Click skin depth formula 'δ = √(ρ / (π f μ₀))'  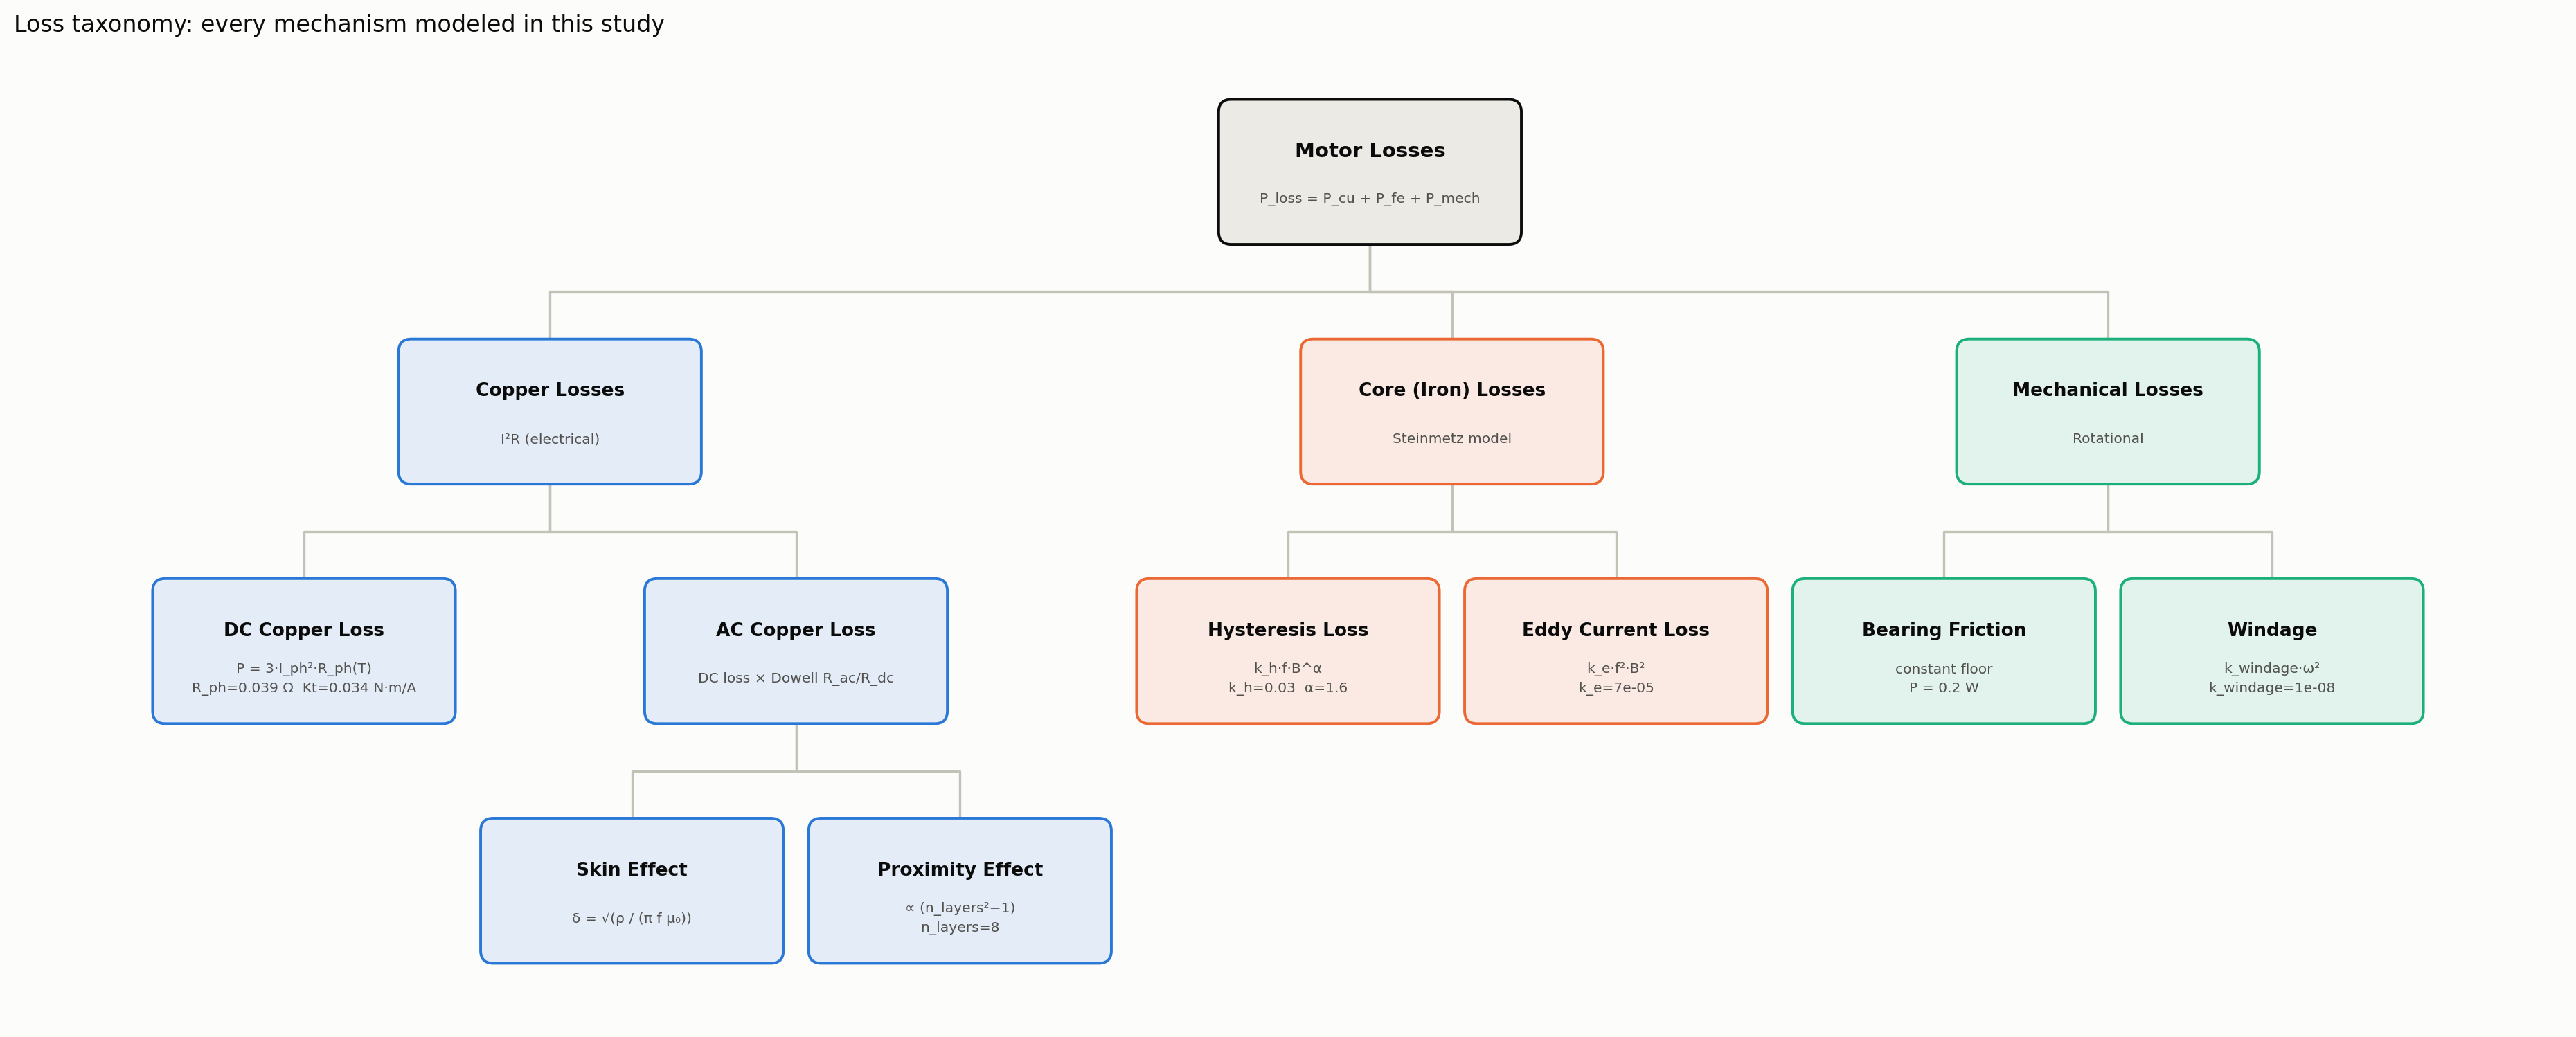(632, 918)
